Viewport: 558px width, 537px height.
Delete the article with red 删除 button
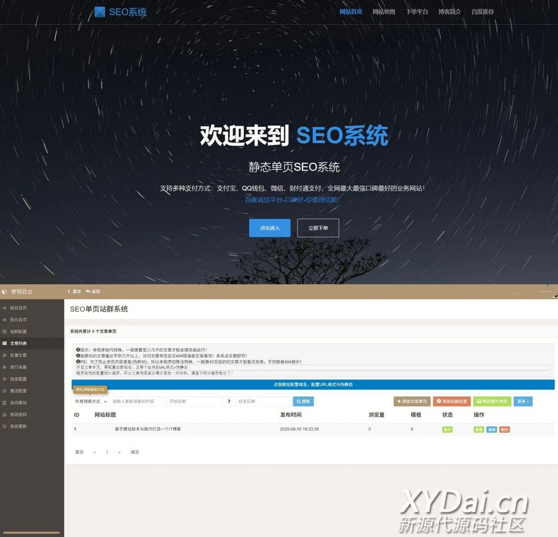(504, 429)
